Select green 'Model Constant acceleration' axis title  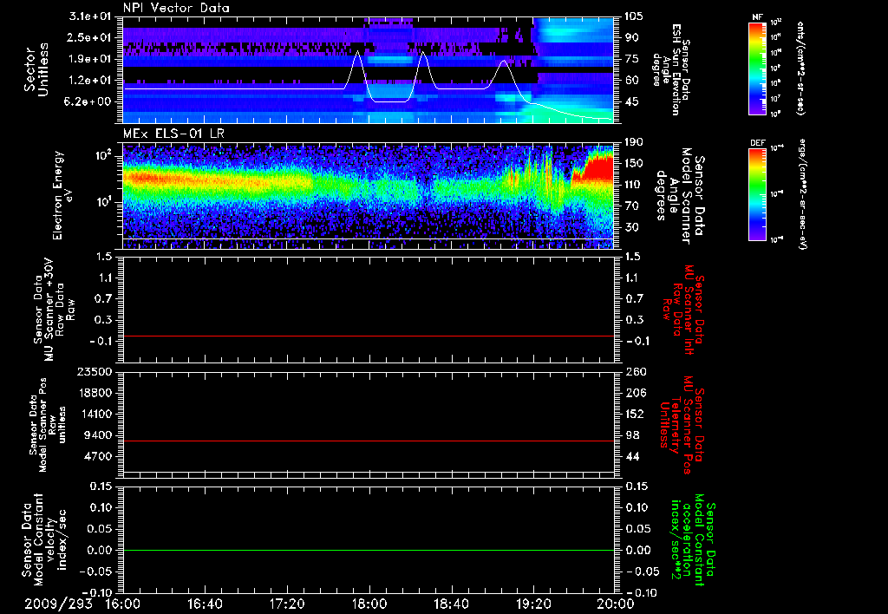(x=693, y=541)
